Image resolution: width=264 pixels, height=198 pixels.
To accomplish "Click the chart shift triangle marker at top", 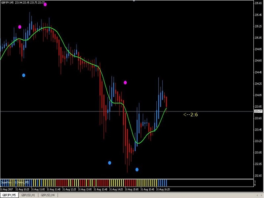I will (134, 1).
